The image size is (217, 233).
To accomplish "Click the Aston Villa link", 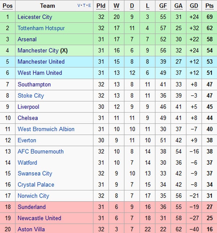I will pos(32,229).
